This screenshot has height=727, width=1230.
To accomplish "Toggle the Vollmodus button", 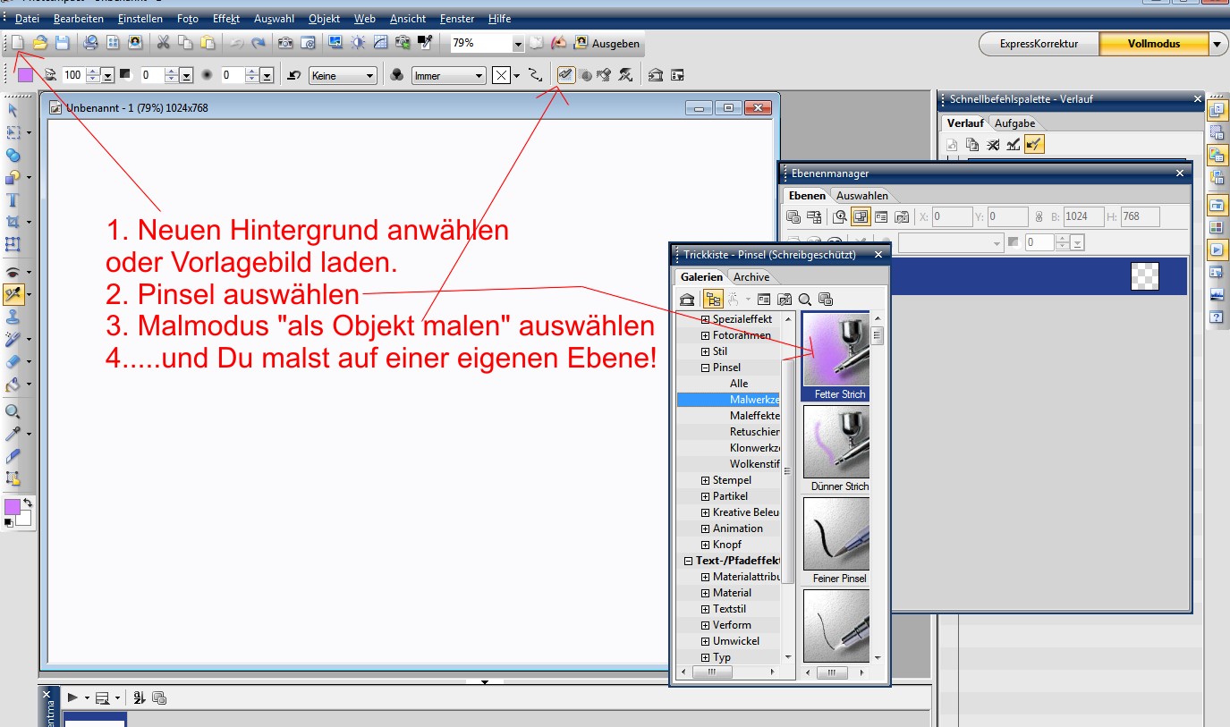I will (1154, 43).
